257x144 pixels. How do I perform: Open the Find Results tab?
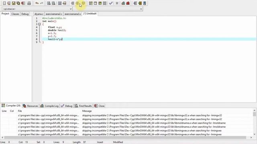[x=84, y=106]
